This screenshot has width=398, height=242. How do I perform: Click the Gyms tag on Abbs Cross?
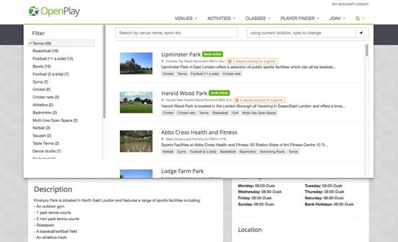(182, 152)
